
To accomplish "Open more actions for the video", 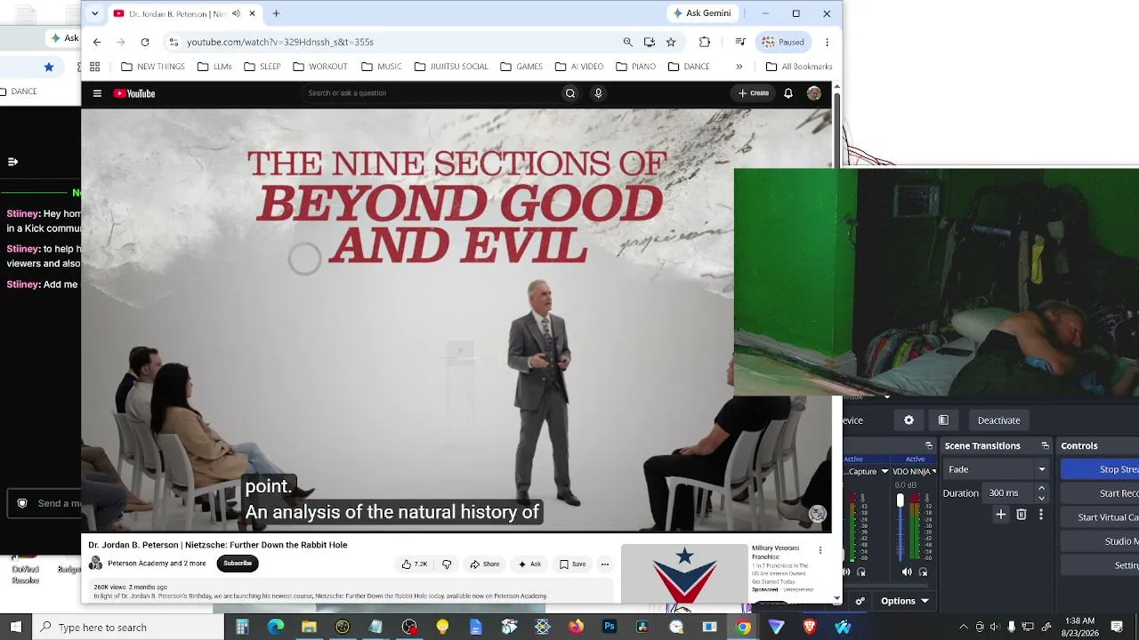I will tap(605, 564).
